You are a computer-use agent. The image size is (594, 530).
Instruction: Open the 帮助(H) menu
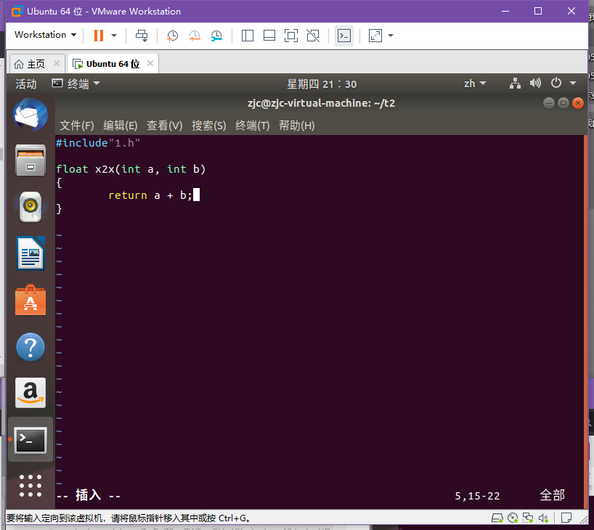click(x=296, y=126)
